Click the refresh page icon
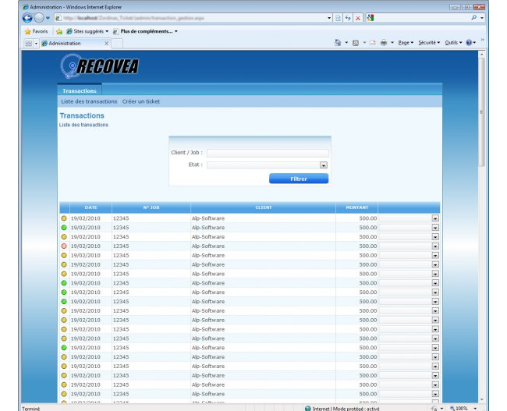 (348, 18)
